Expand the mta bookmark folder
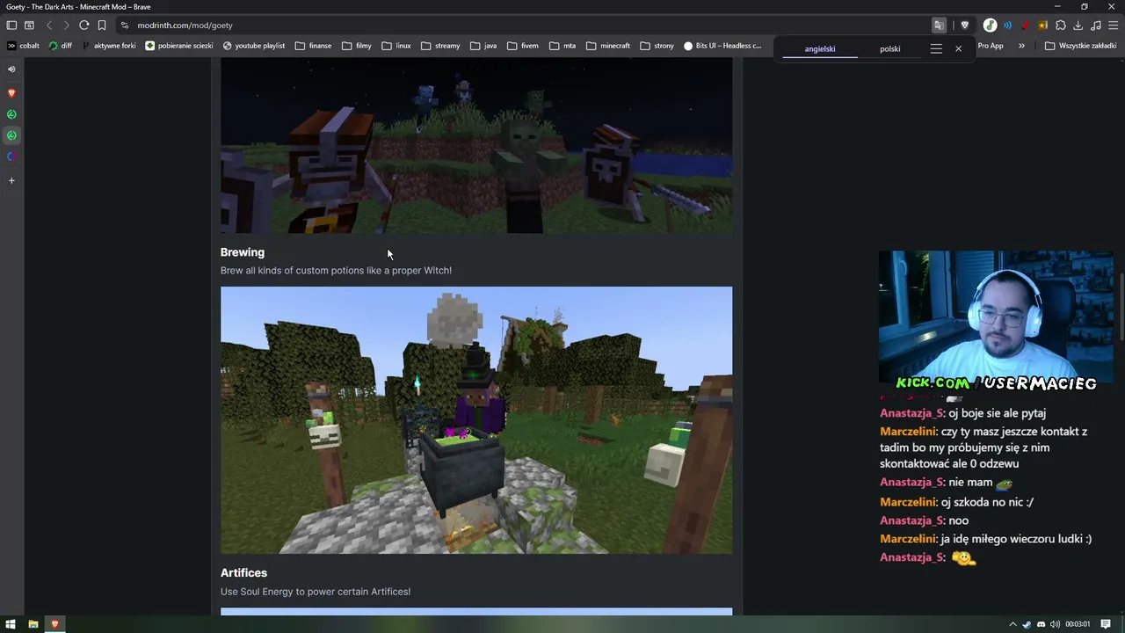Image resolution: width=1125 pixels, height=633 pixels. (x=562, y=46)
